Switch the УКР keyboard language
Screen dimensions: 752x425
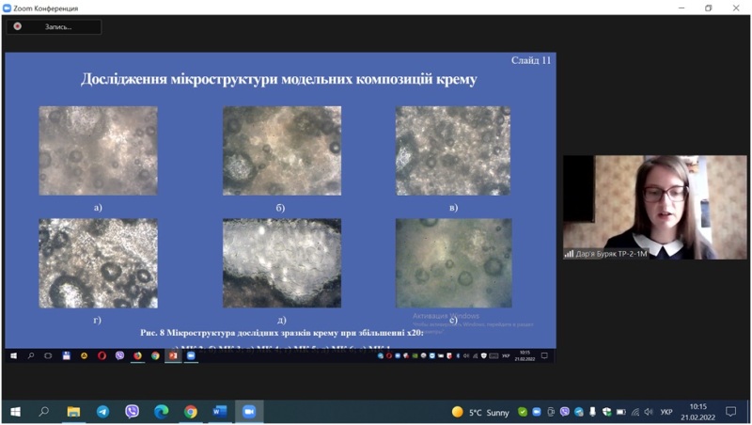[666, 412]
